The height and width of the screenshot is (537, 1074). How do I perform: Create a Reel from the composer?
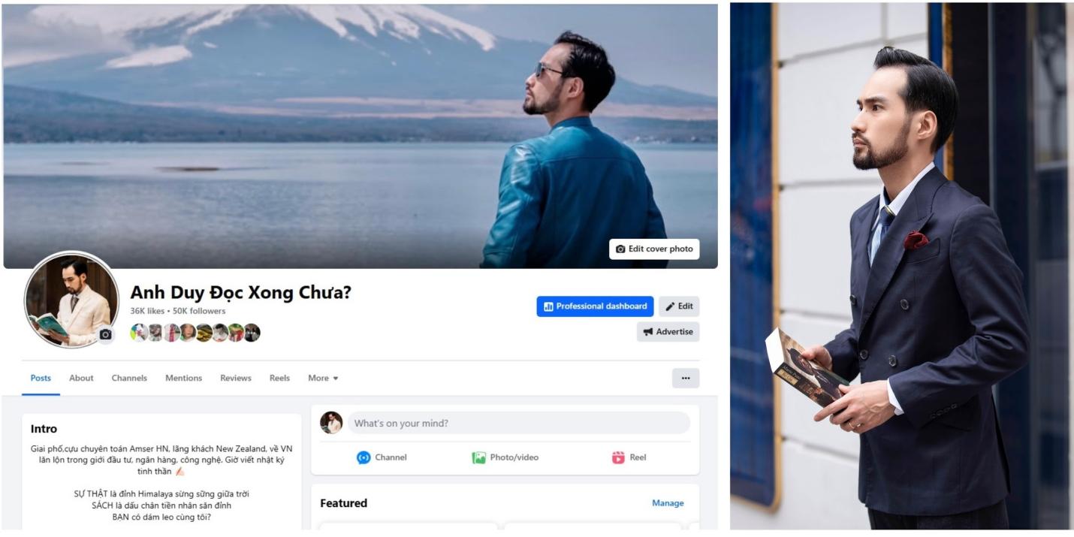pyautogui.click(x=629, y=457)
